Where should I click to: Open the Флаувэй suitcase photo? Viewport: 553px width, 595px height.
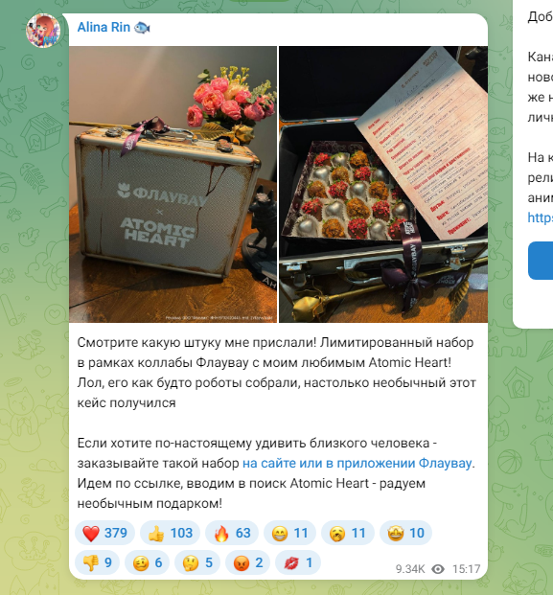coord(173,184)
